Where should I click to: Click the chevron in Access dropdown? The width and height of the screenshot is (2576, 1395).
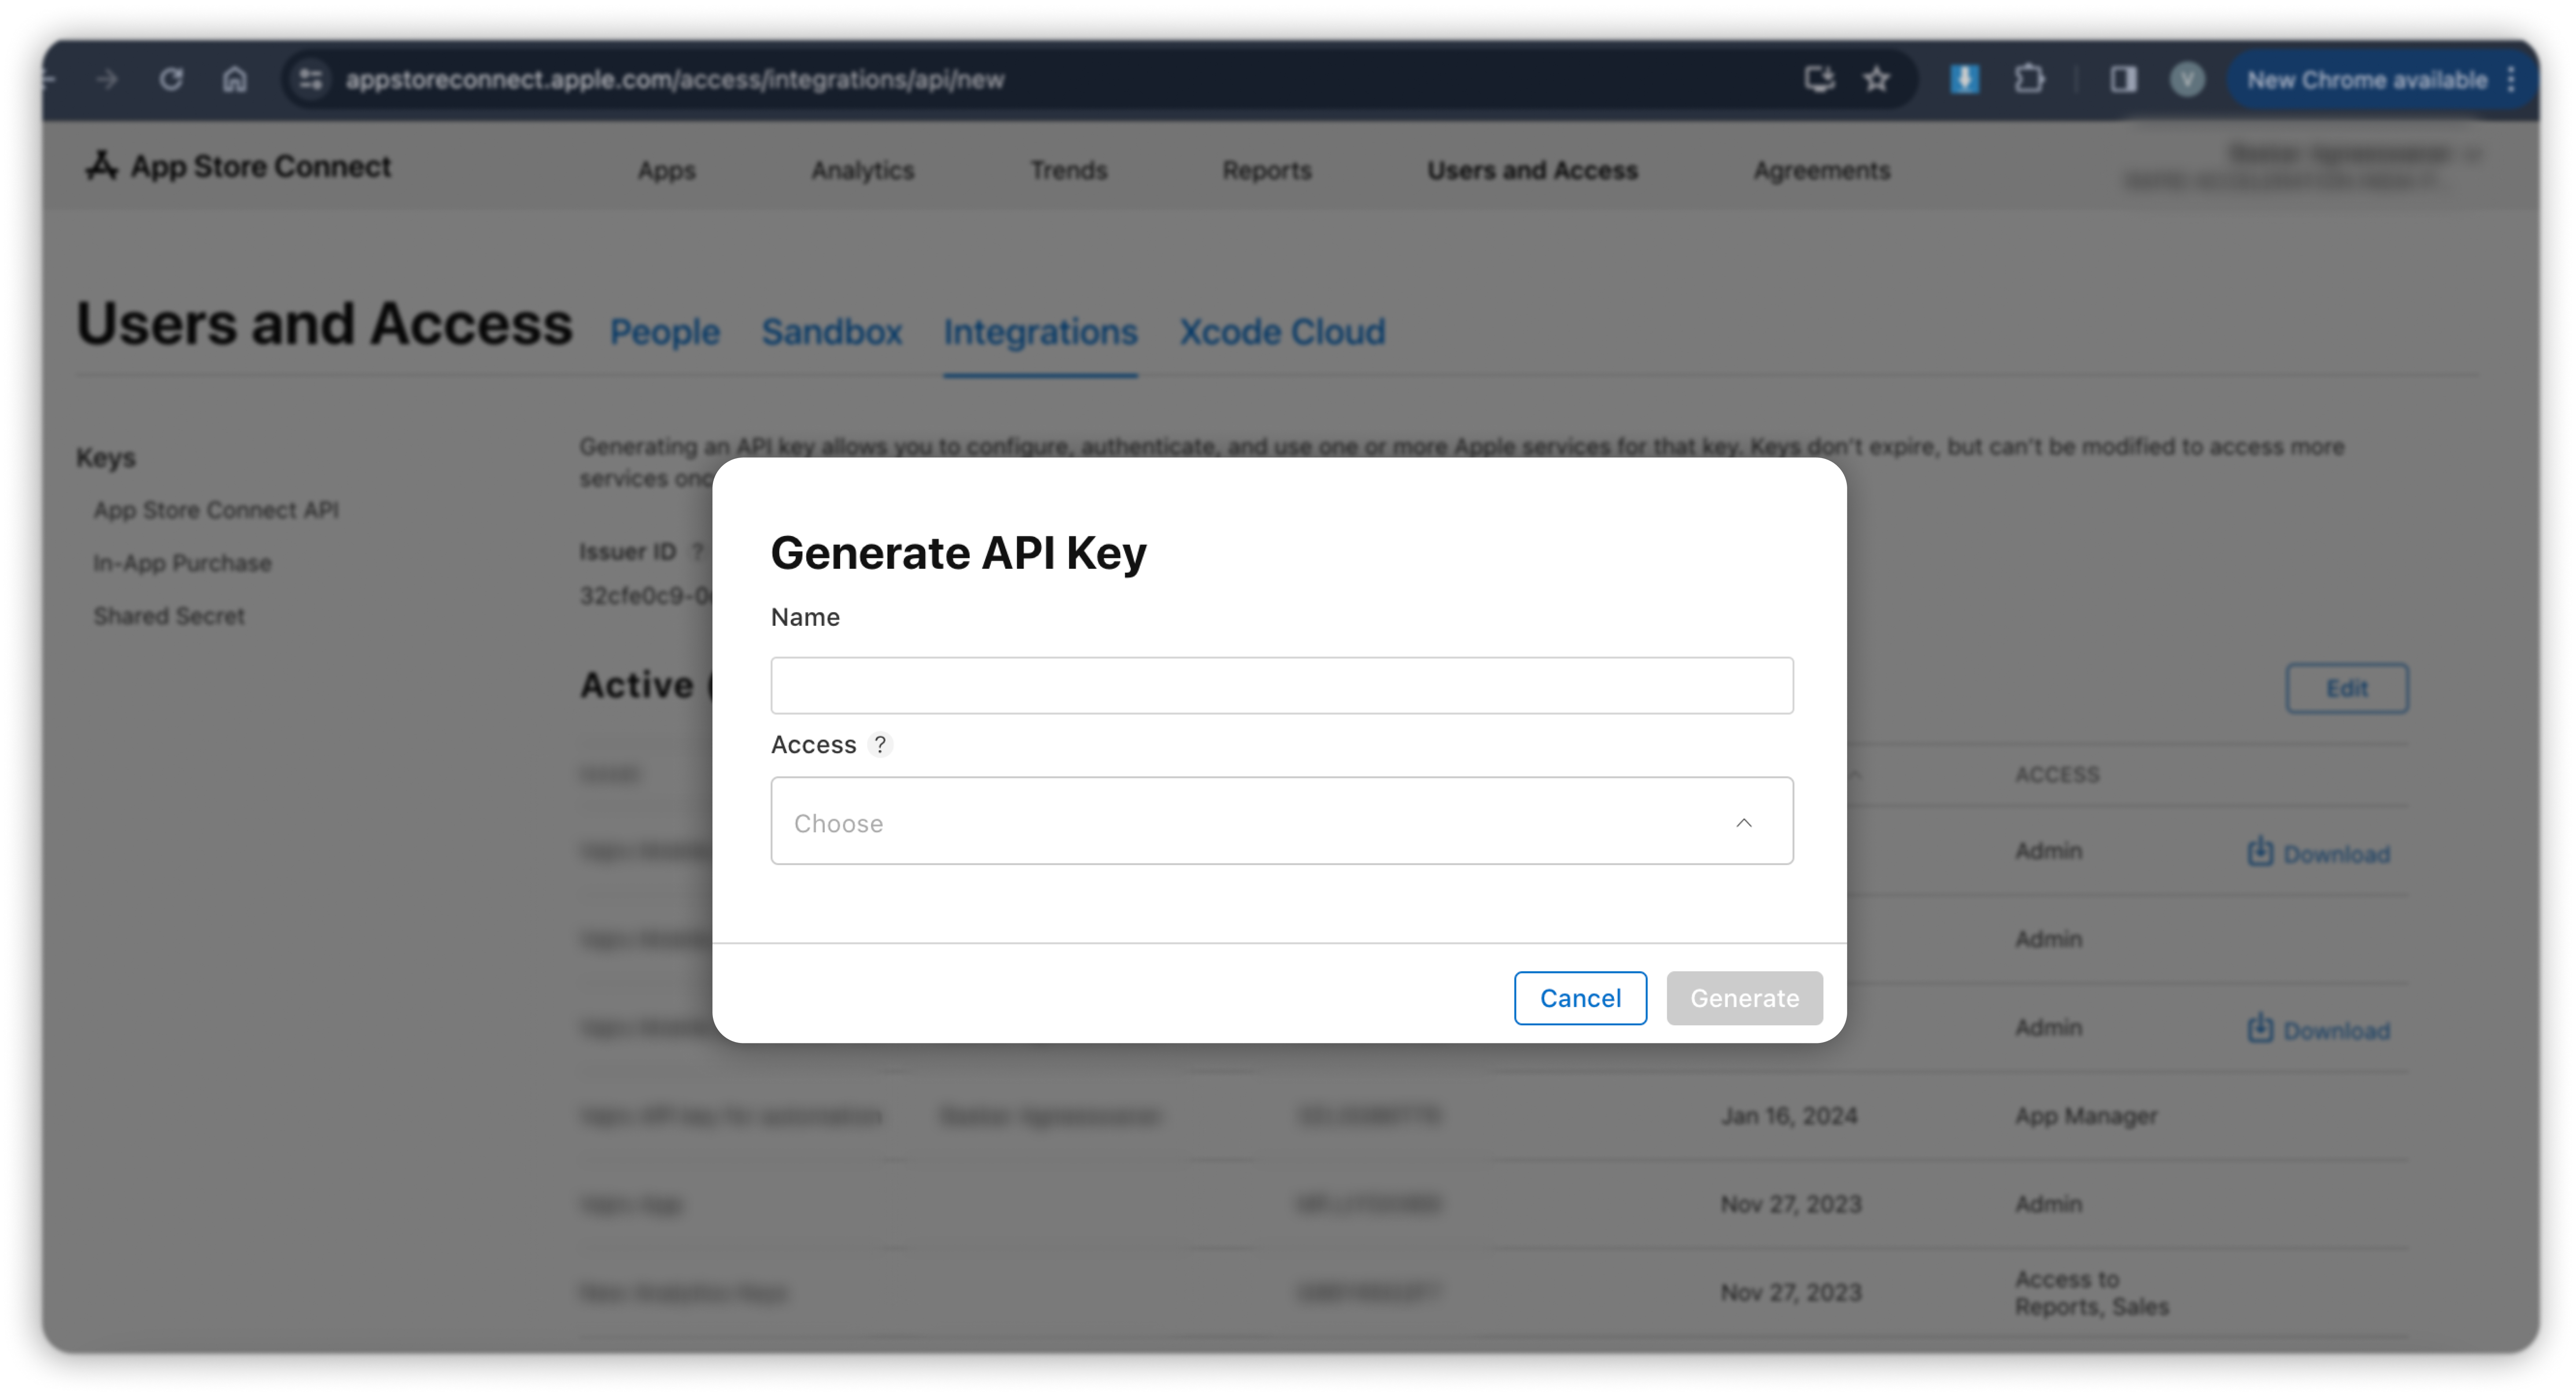(x=1744, y=822)
